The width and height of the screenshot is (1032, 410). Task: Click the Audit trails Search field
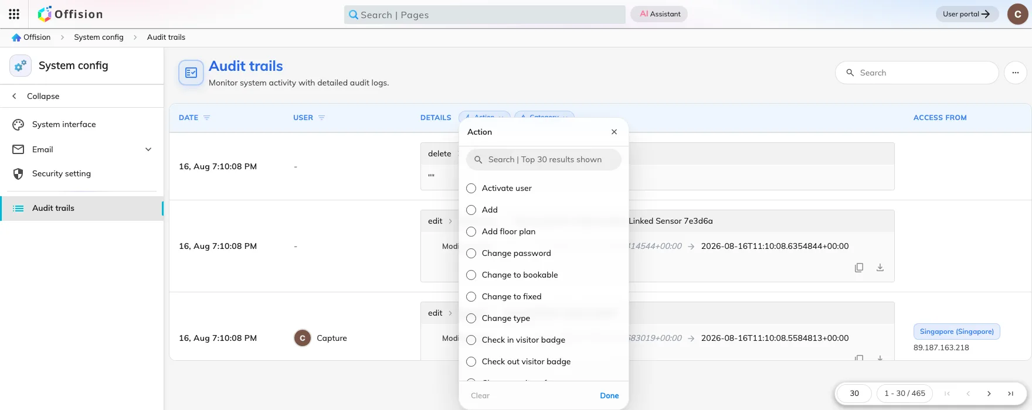click(x=916, y=73)
